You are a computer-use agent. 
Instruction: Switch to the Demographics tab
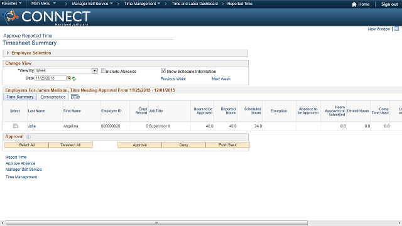[53, 97]
